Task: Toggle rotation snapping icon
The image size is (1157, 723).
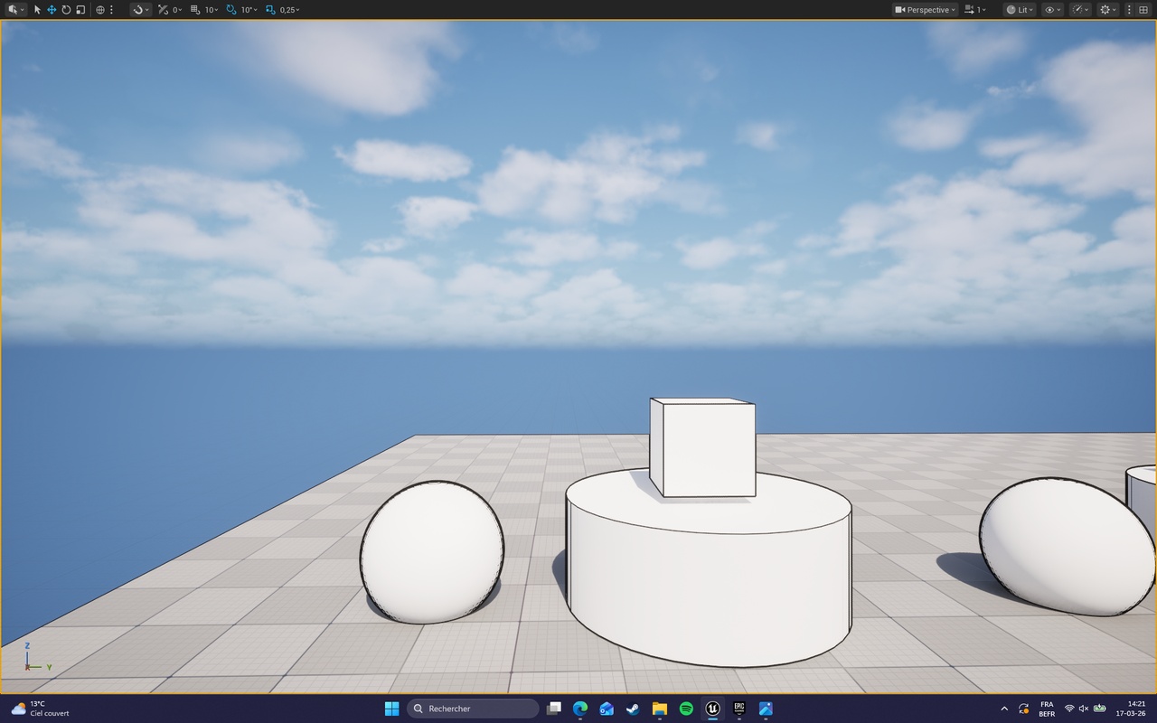Action: 231,9
